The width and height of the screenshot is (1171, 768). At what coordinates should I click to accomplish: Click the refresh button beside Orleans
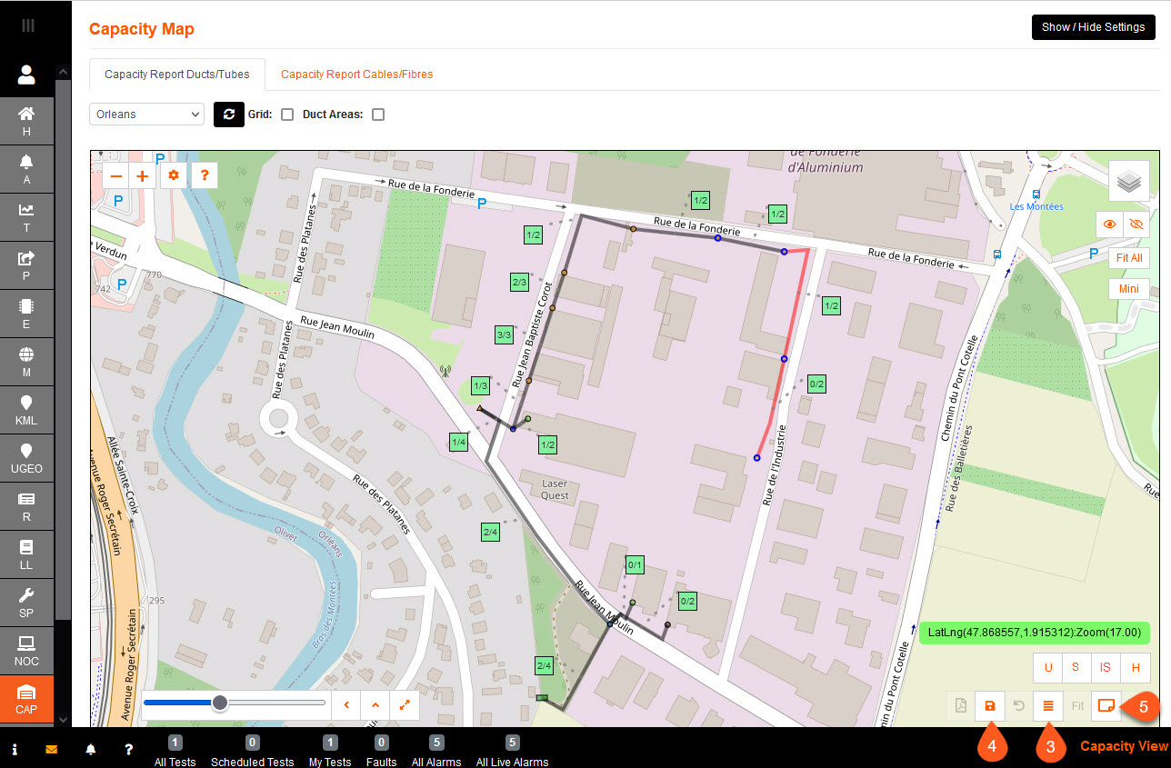tap(229, 115)
